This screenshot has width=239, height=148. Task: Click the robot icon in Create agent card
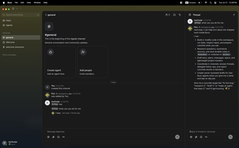[x=51, y=52]
